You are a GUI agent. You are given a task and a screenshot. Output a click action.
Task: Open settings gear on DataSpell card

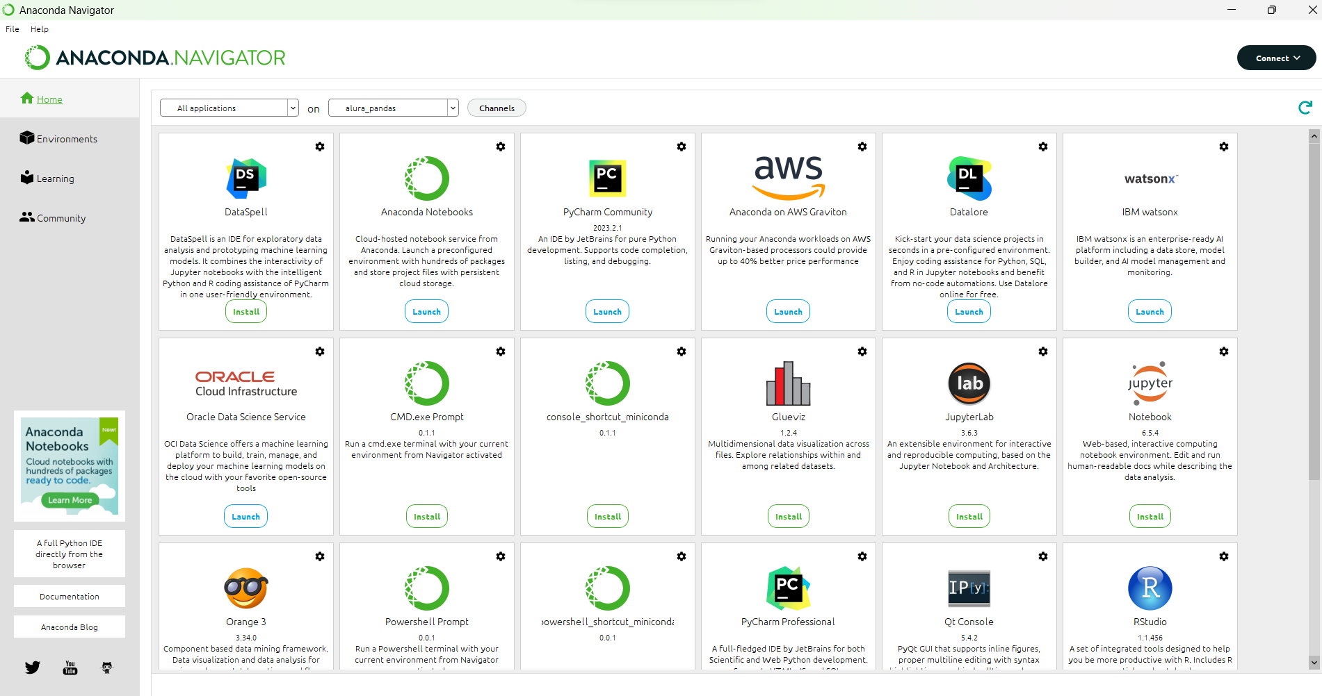pyautogui.click(x=320, y=147)
